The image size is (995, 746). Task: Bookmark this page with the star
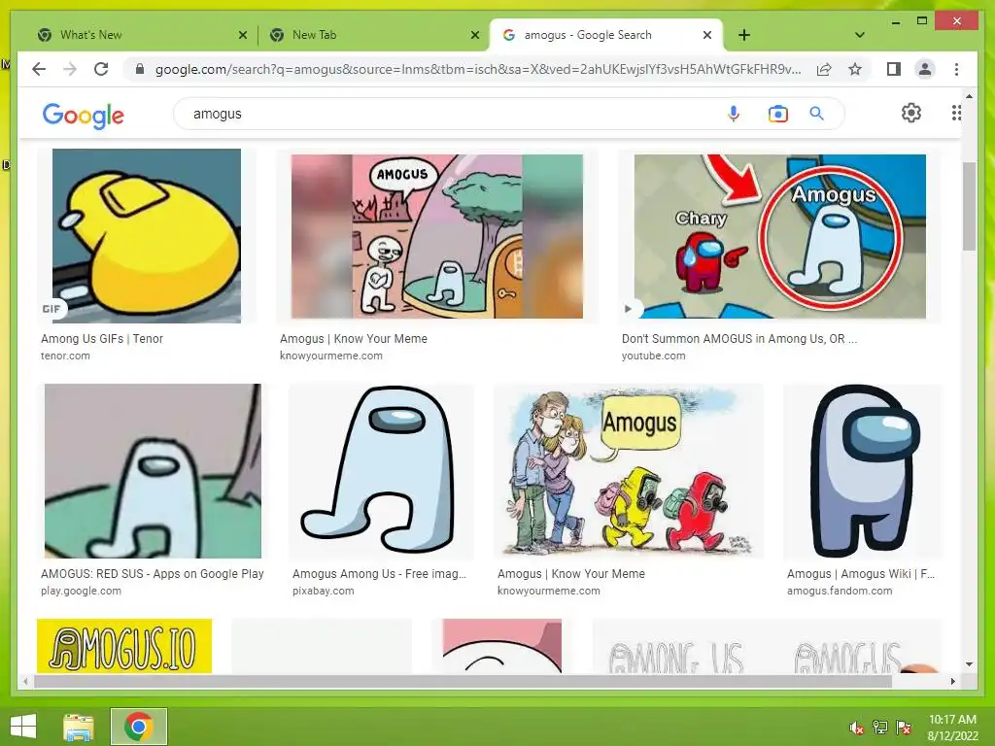[x=855, y=69]
